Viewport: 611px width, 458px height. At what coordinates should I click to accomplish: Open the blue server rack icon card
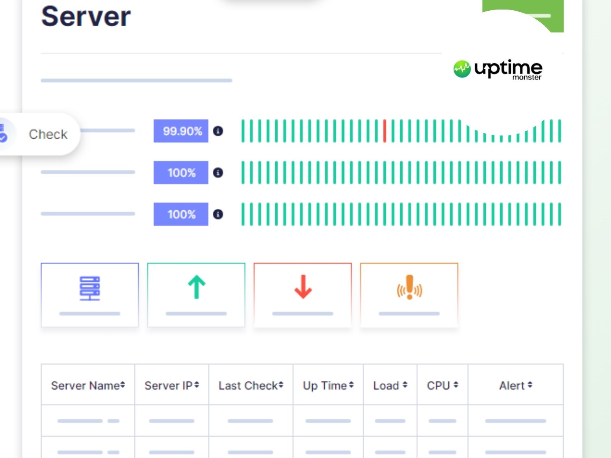pyautogui.click(x=90, y=295)
